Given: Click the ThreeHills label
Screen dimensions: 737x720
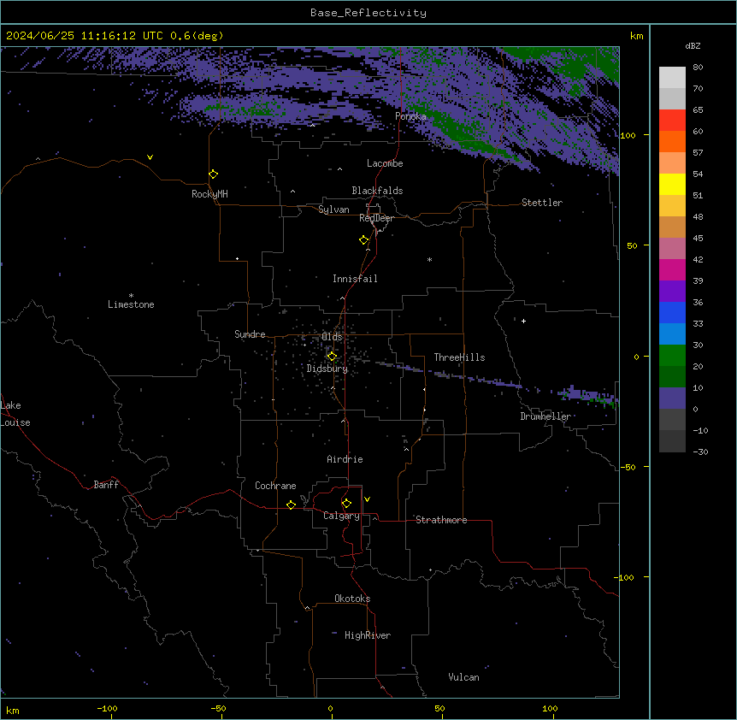Looking at the screenshot, I should [459, 357].
